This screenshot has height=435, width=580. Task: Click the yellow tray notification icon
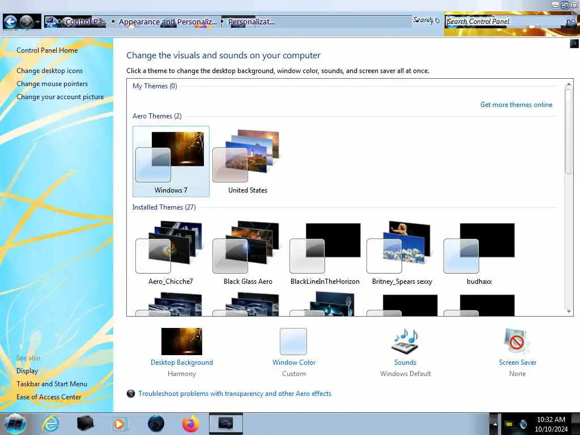[x=509, y=424]
